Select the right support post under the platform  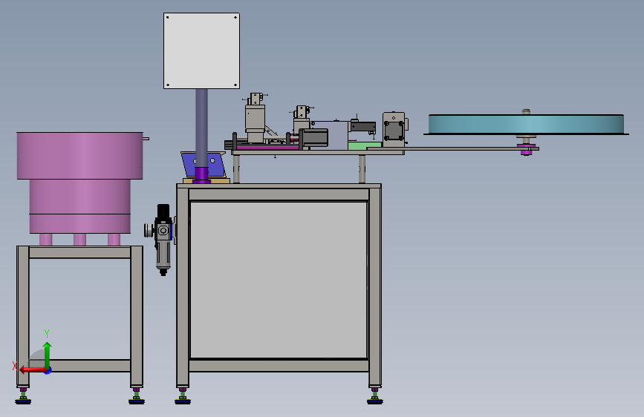pos(362,169)
